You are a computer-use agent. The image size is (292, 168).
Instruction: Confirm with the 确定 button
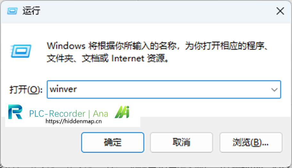pyautogui.click(x=113, y=142)
